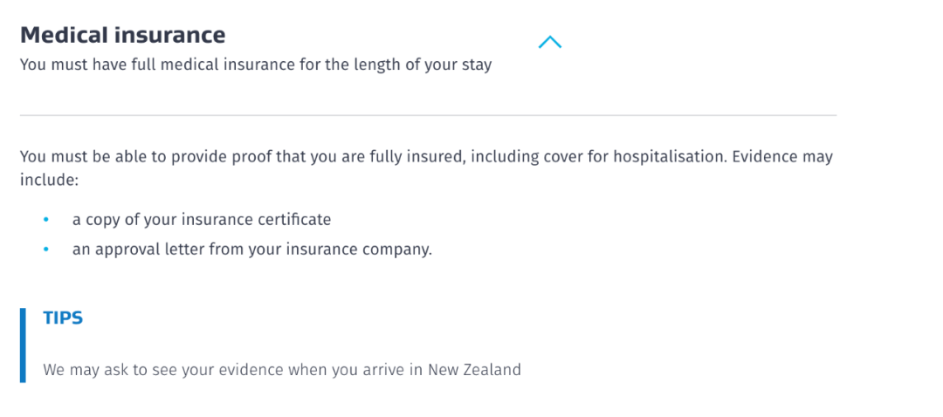This screenshot has width=943, height=417.
Task: Click the horizontal divider under the header
Action: tap(428, 115)
